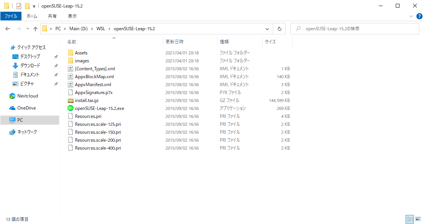This screenshot has width=424, height=224.
Task: Expand the ribbon with the chevron
Action: (x=411, y=16)
